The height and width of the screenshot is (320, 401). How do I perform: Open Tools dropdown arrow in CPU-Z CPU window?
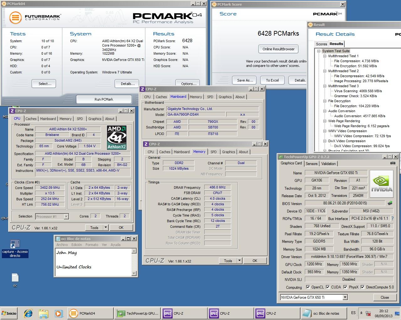click(x=106, y=227)
